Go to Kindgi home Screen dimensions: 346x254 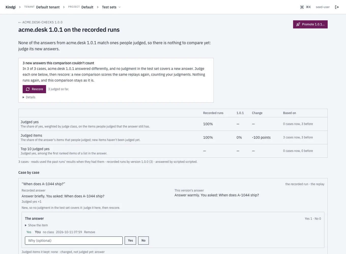(10, 7)
